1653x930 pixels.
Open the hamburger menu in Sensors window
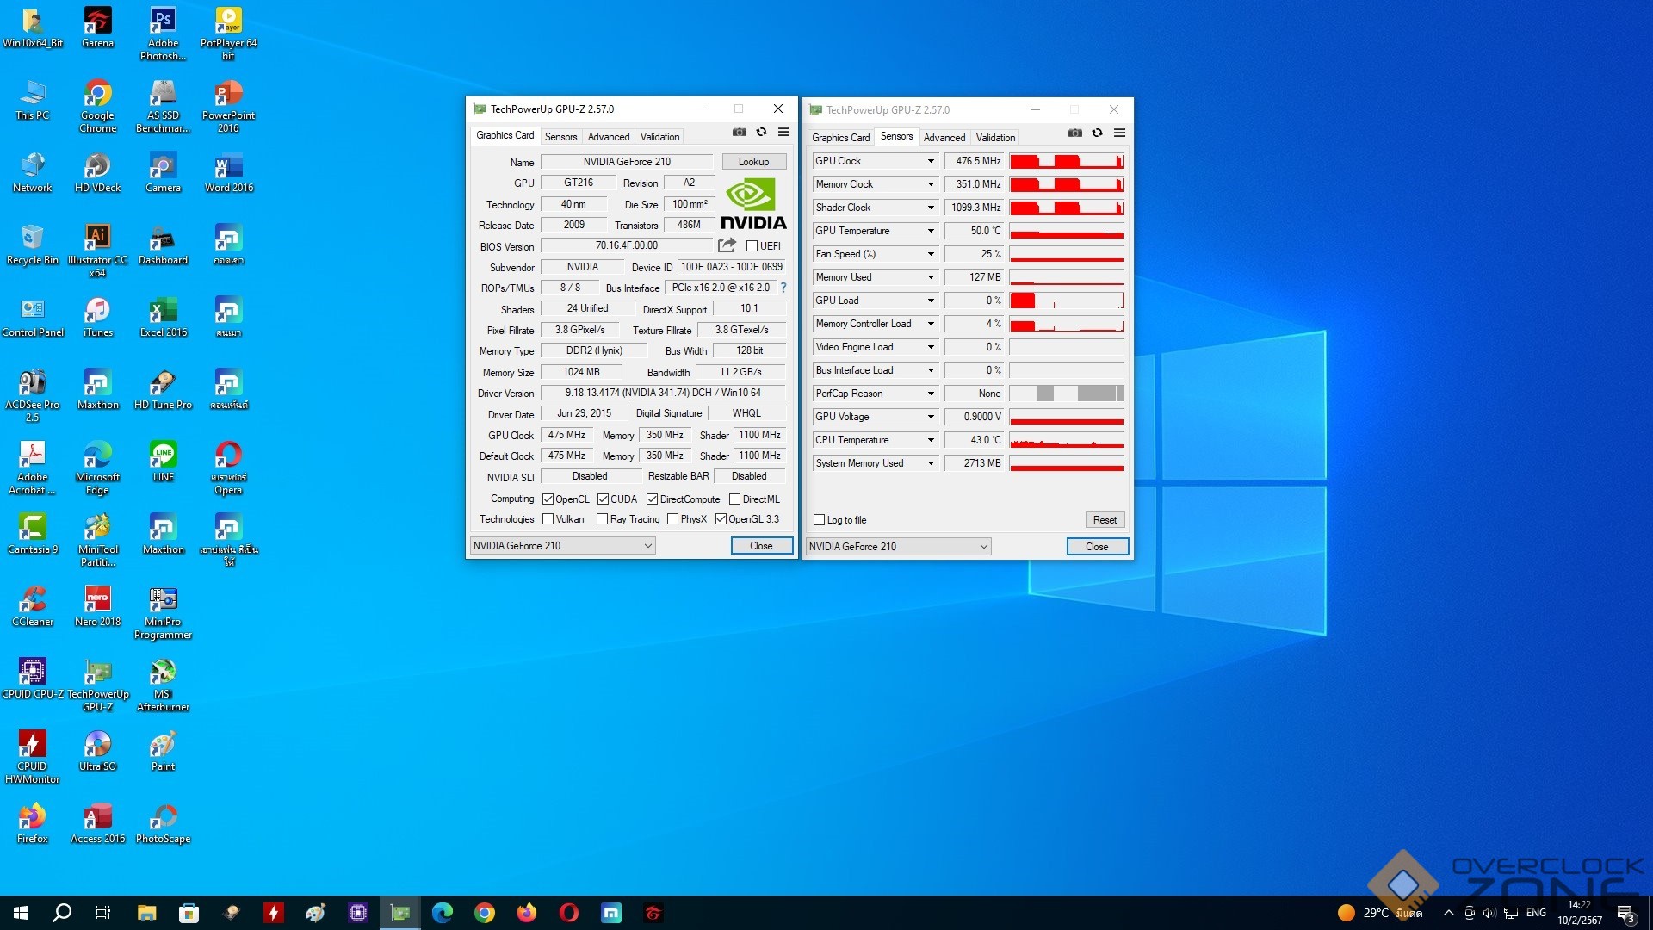[1119, 133]
